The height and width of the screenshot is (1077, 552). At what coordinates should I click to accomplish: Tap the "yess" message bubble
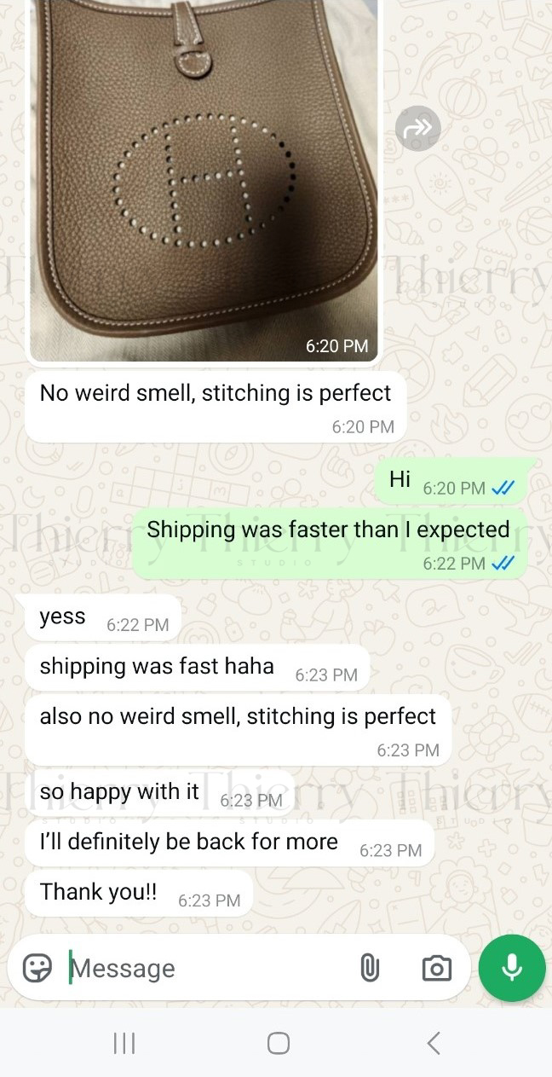click(103, 619)
